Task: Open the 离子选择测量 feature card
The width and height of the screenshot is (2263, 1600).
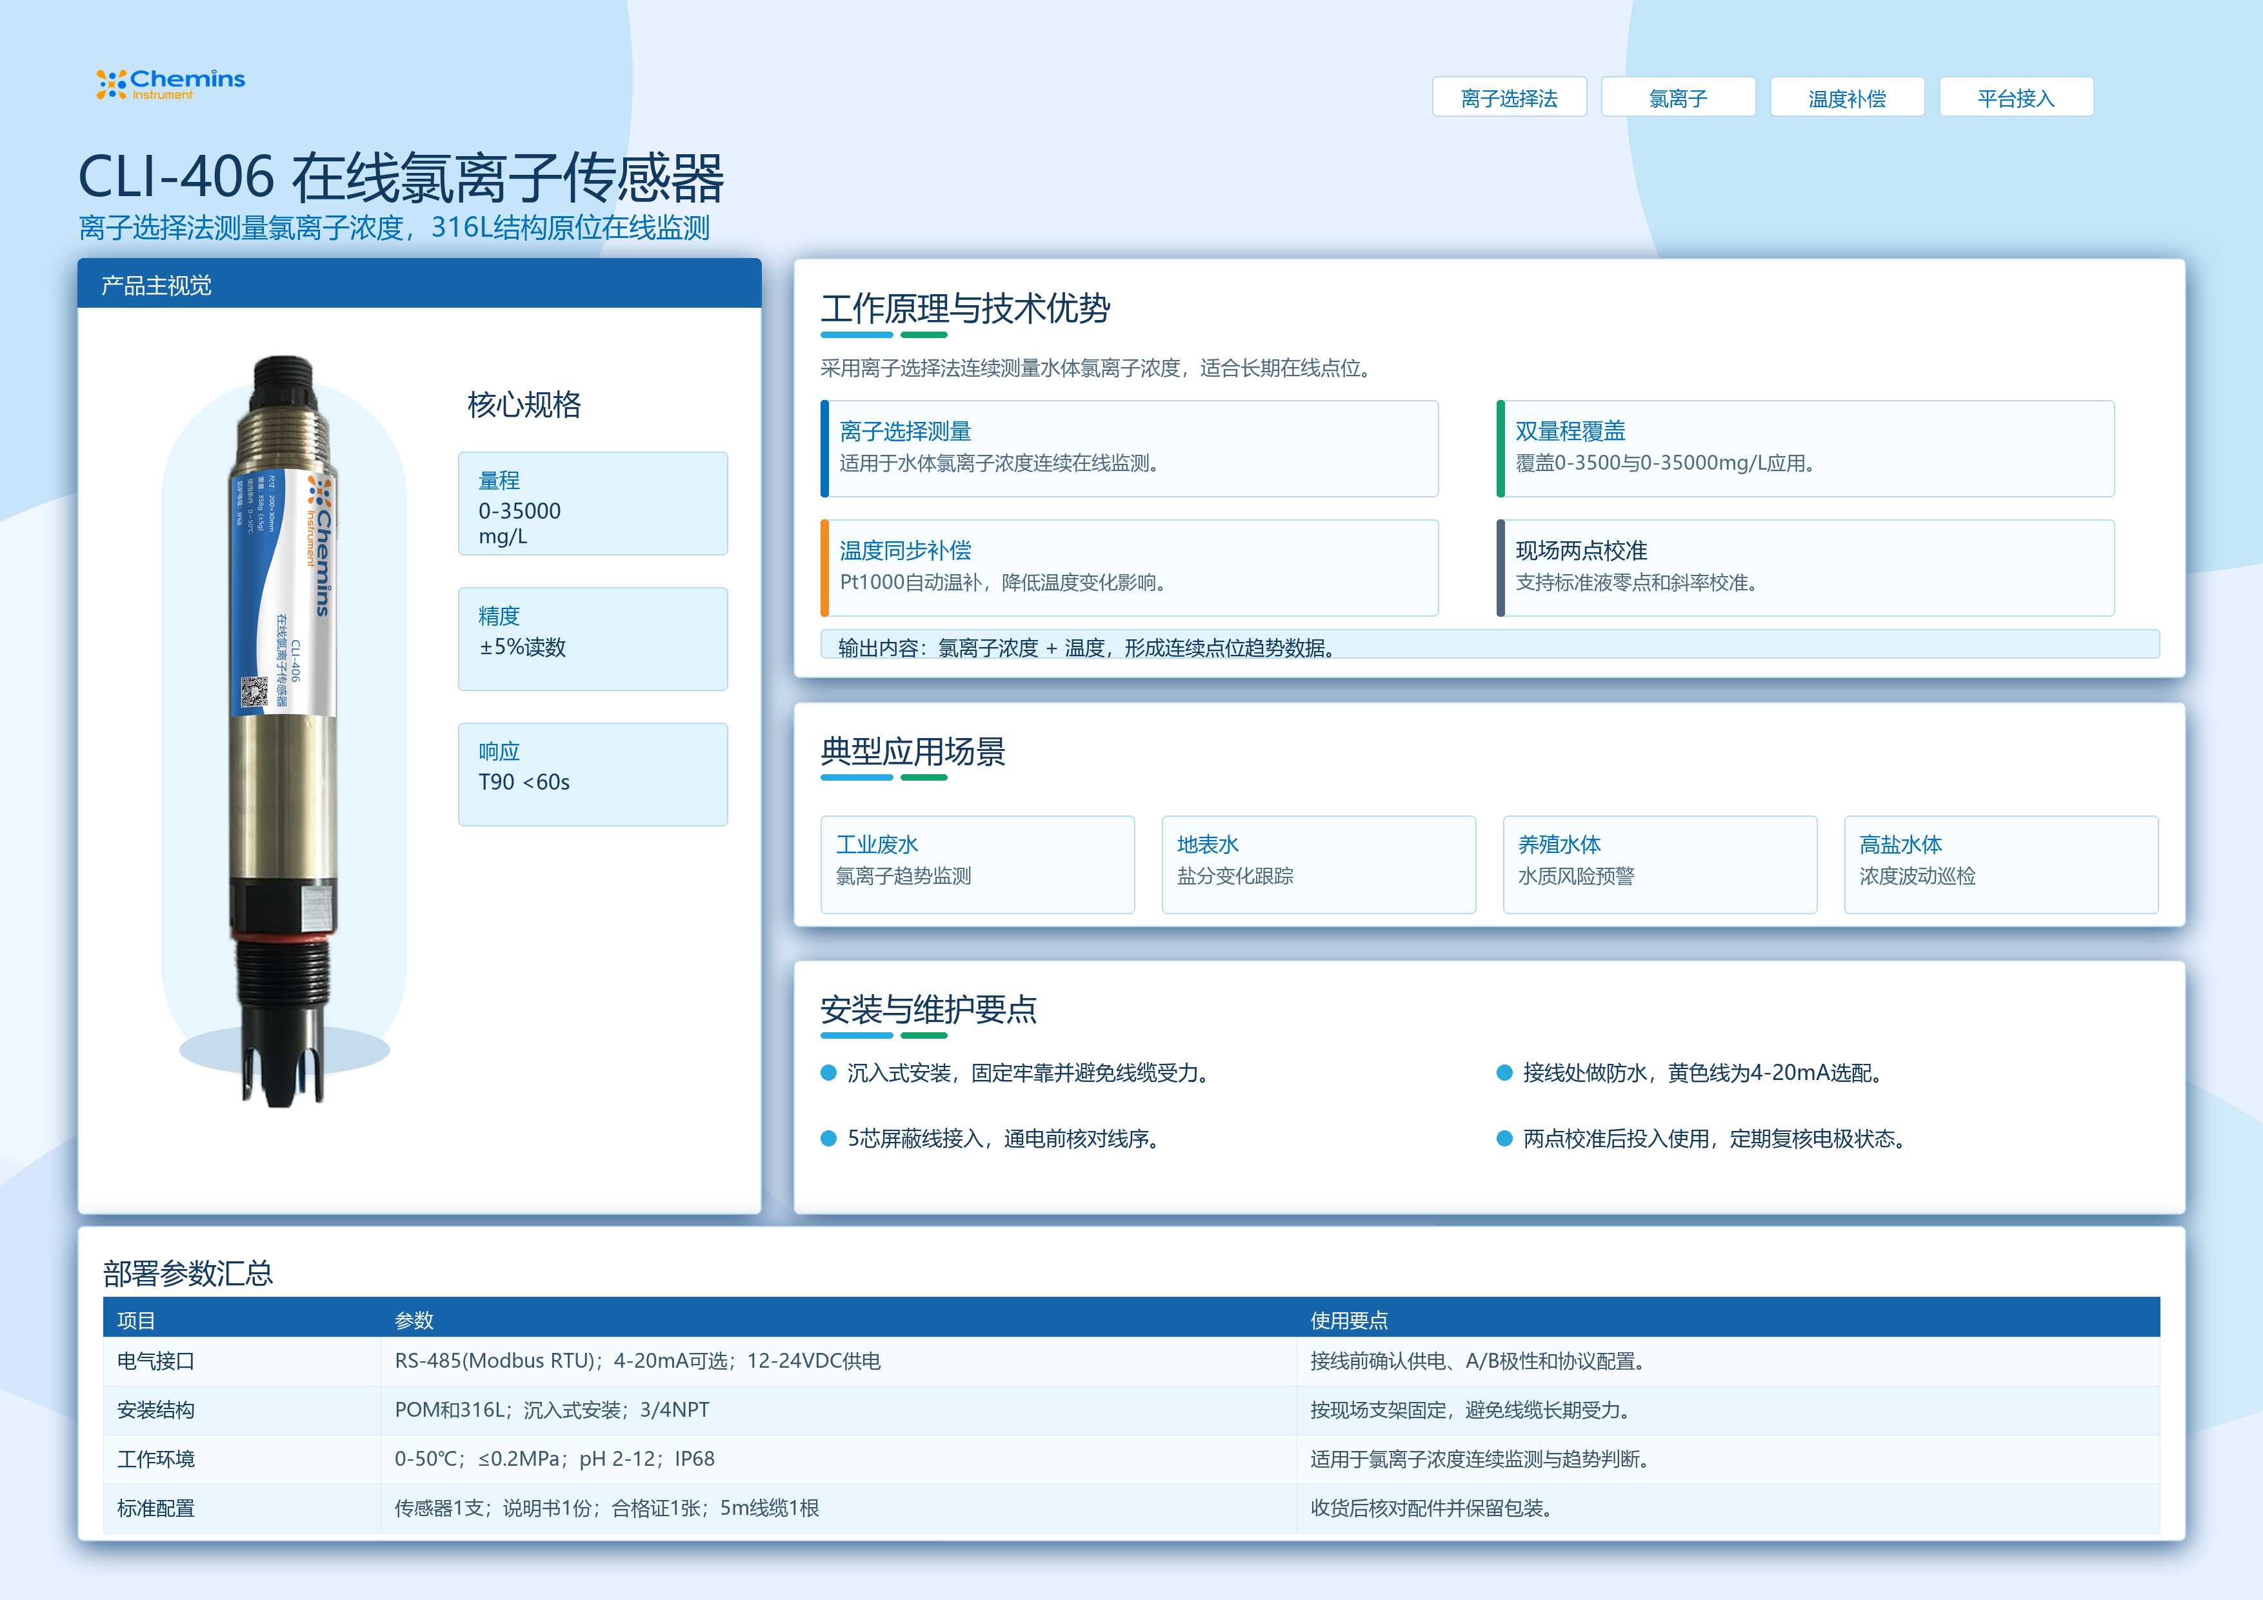Action: coord(1130,448)
